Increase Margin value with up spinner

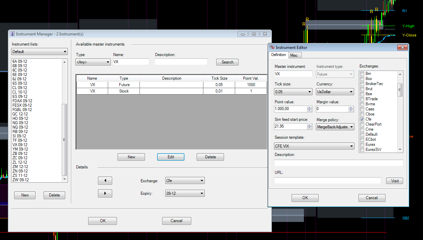pos(351,107)
